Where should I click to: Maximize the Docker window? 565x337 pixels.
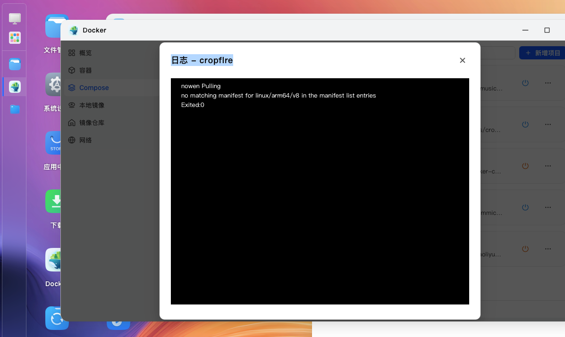[x=547, y=30]
